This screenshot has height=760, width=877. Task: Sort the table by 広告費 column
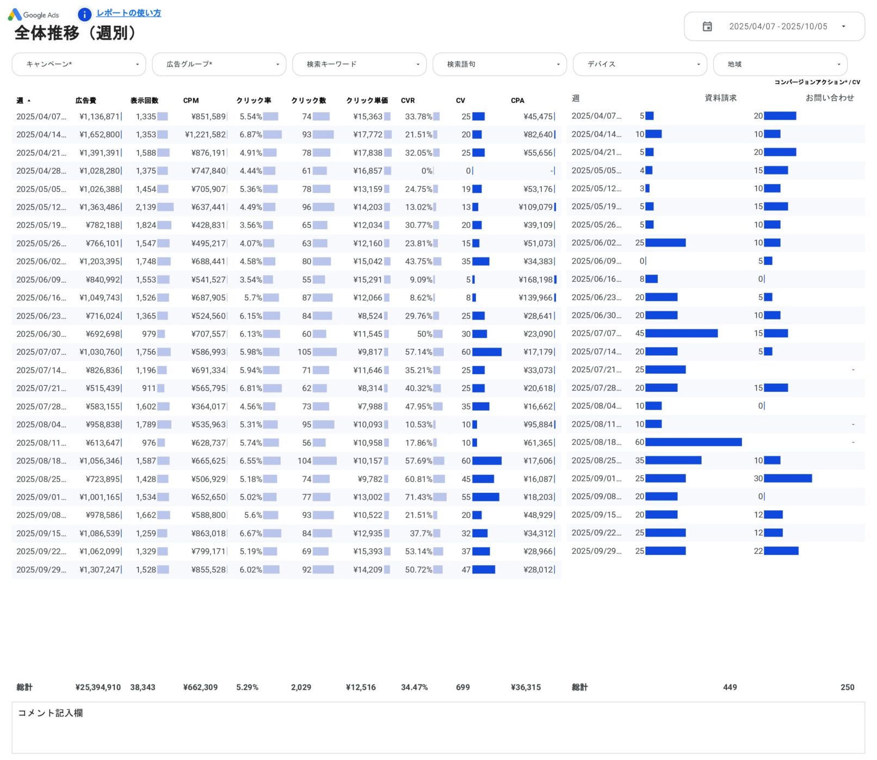click(86, 100)
